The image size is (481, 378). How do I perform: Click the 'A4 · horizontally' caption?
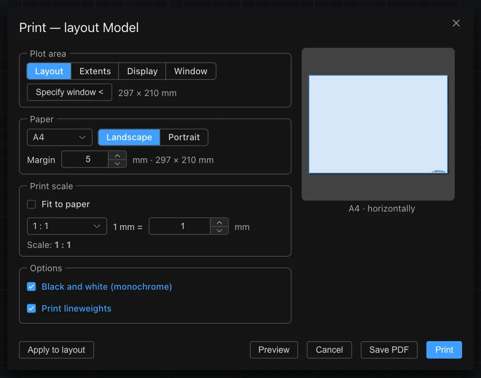[x=381, y=209]
